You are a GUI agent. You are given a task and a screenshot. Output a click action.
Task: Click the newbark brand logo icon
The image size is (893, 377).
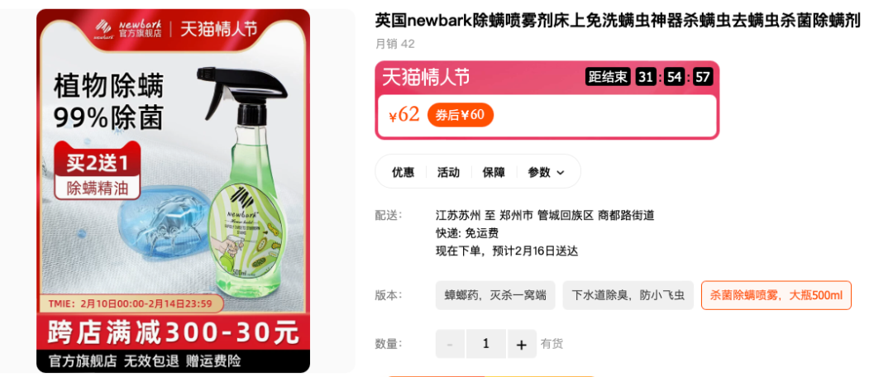point(103,28)
